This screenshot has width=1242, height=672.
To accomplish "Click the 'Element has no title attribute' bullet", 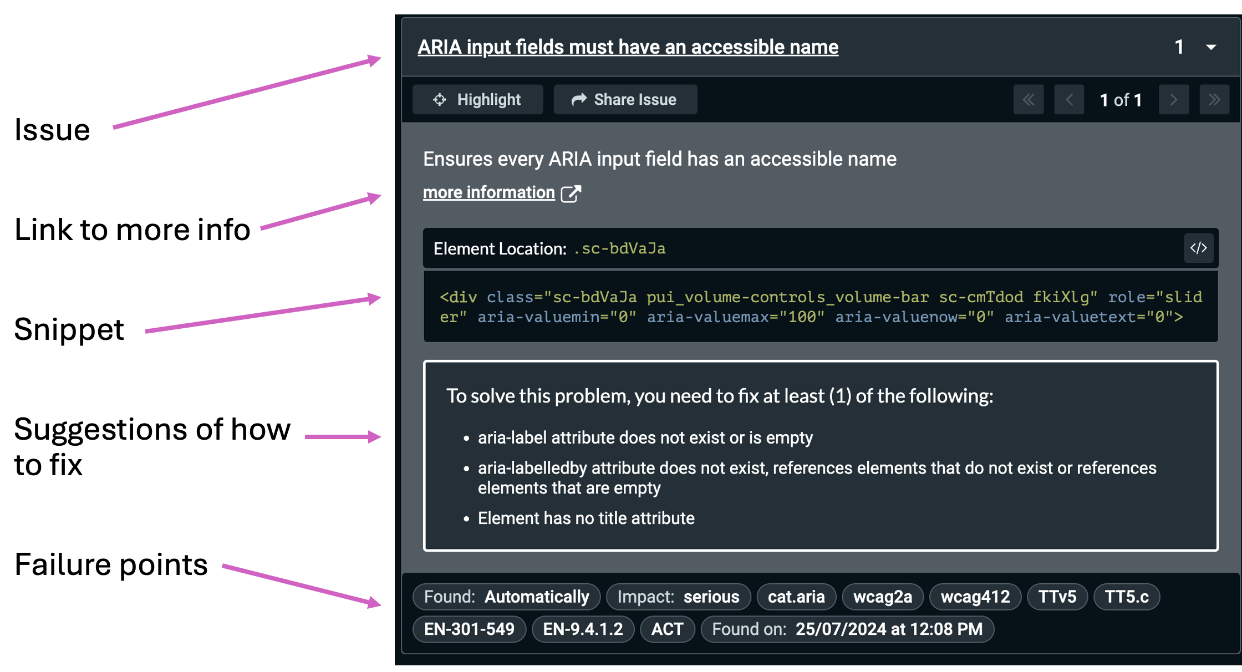I will click(586, 518).
